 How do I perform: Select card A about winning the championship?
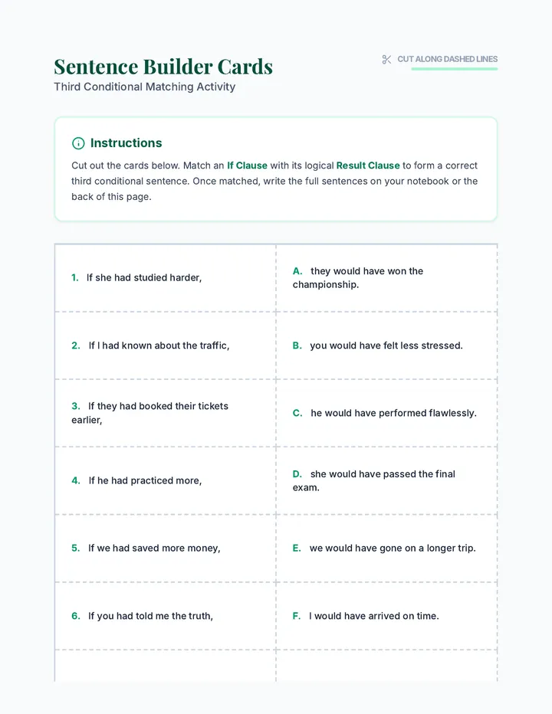[386, 278]
